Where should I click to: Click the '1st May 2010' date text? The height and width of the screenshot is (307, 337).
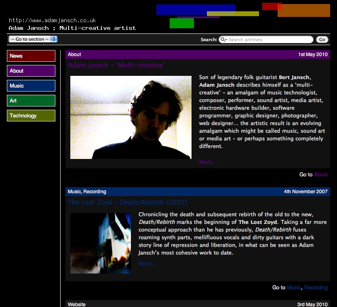tap(313, 54)
